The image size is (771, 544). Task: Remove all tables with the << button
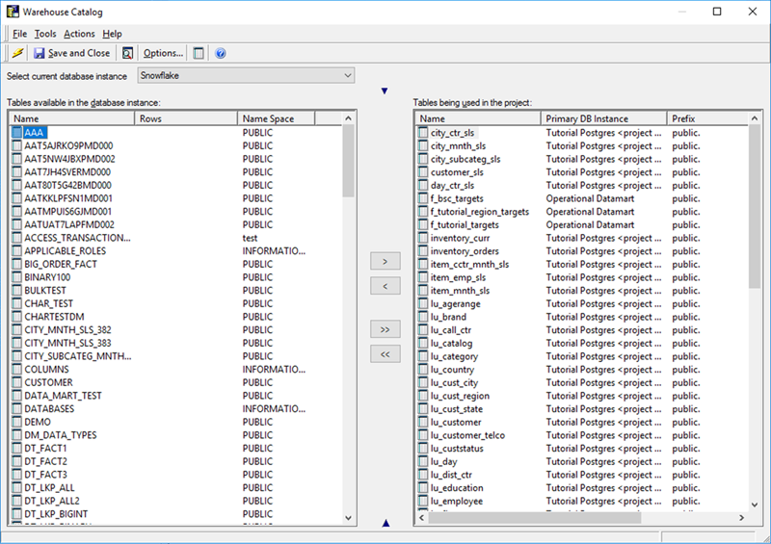385,354
